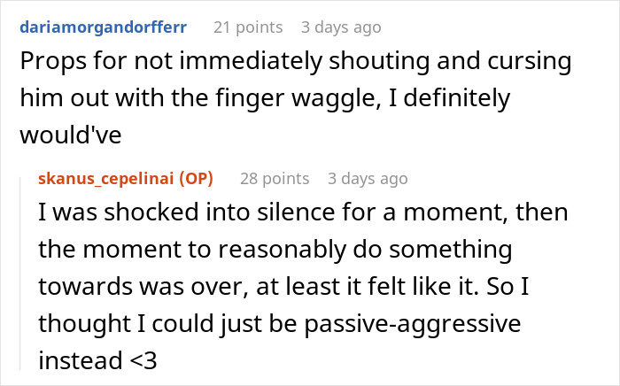Image resolution: width=620 pixels, height=386 pixels.
Task: Click the word "would've" ending the first comment
Action: 70,135
